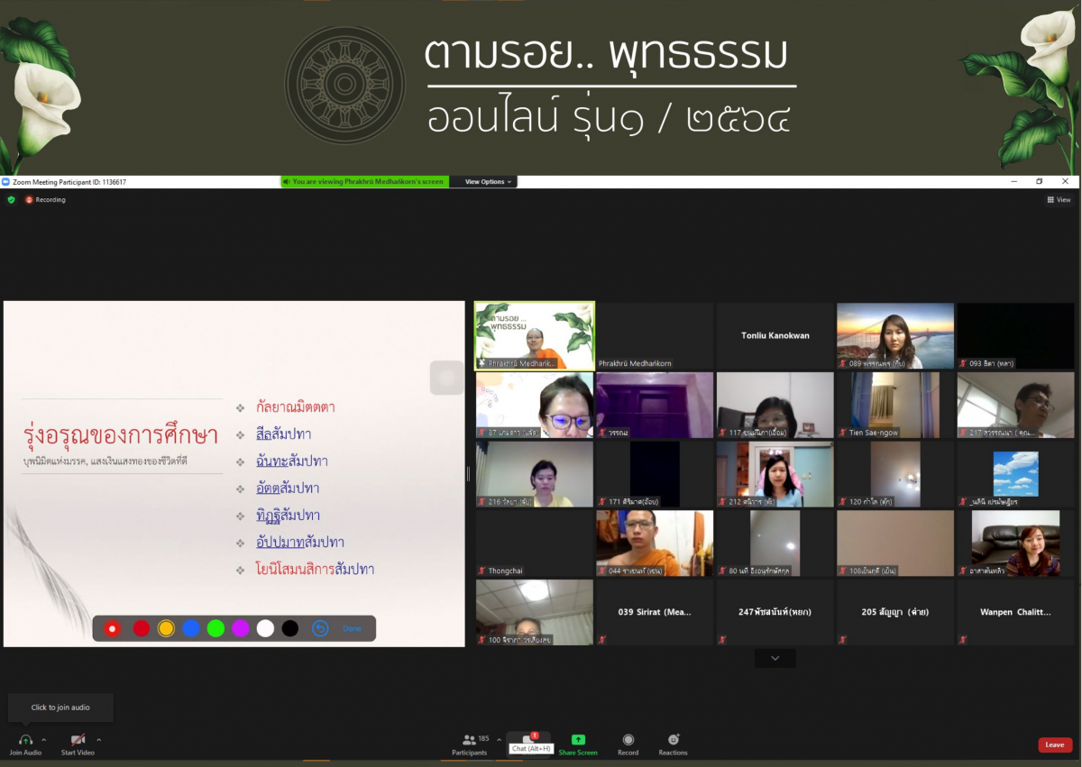The height and width of the screenshot is (767, 1082).
Task: Toggle Start Video camera on
Action: tap(78, 740)
